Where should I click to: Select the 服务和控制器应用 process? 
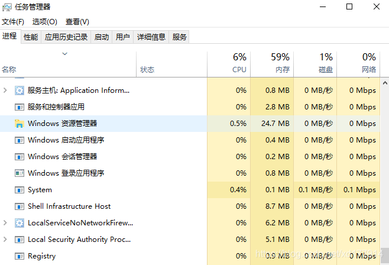coord(56,107)
